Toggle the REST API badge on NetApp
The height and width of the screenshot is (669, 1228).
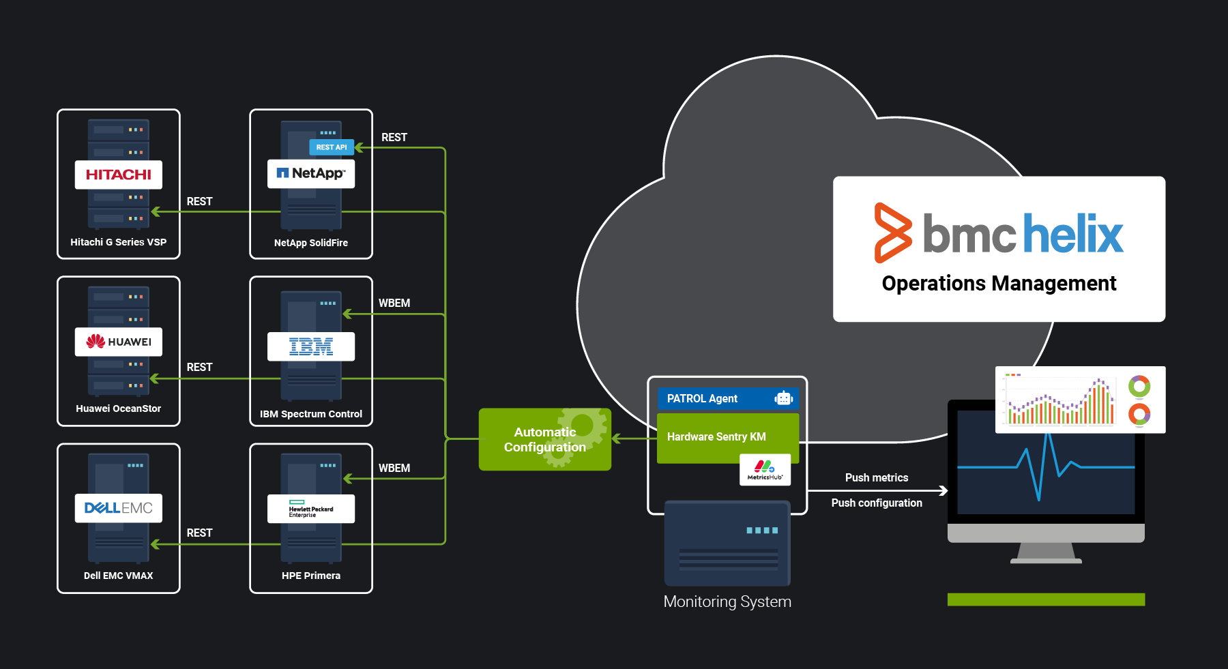332,147
